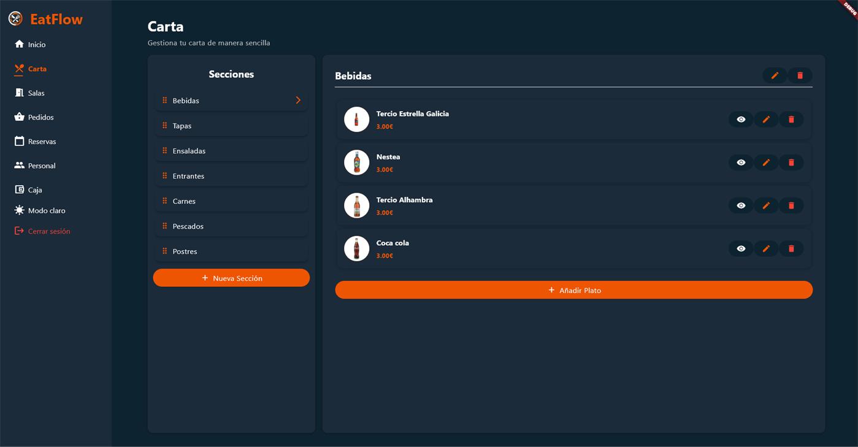Edit the Tercio Estrella Galicia item
Image resolution: width=858 pixels, height=447 pixels.
(x=766, y=120)
